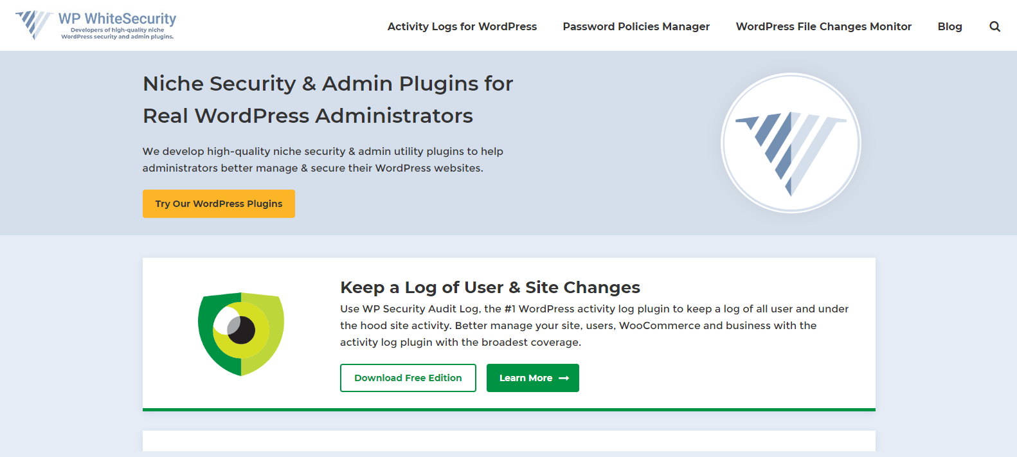Click Download Free Edition button
1017x457 pixels.
pos(408,378)
